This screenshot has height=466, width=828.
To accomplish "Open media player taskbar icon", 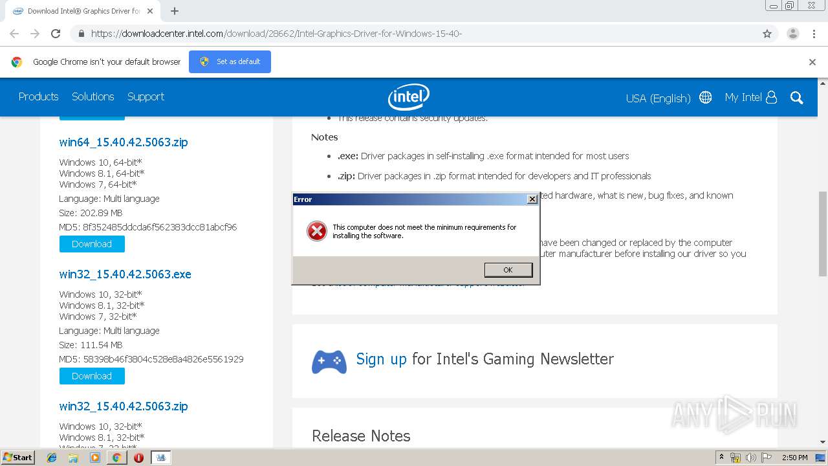I will 95,458.
